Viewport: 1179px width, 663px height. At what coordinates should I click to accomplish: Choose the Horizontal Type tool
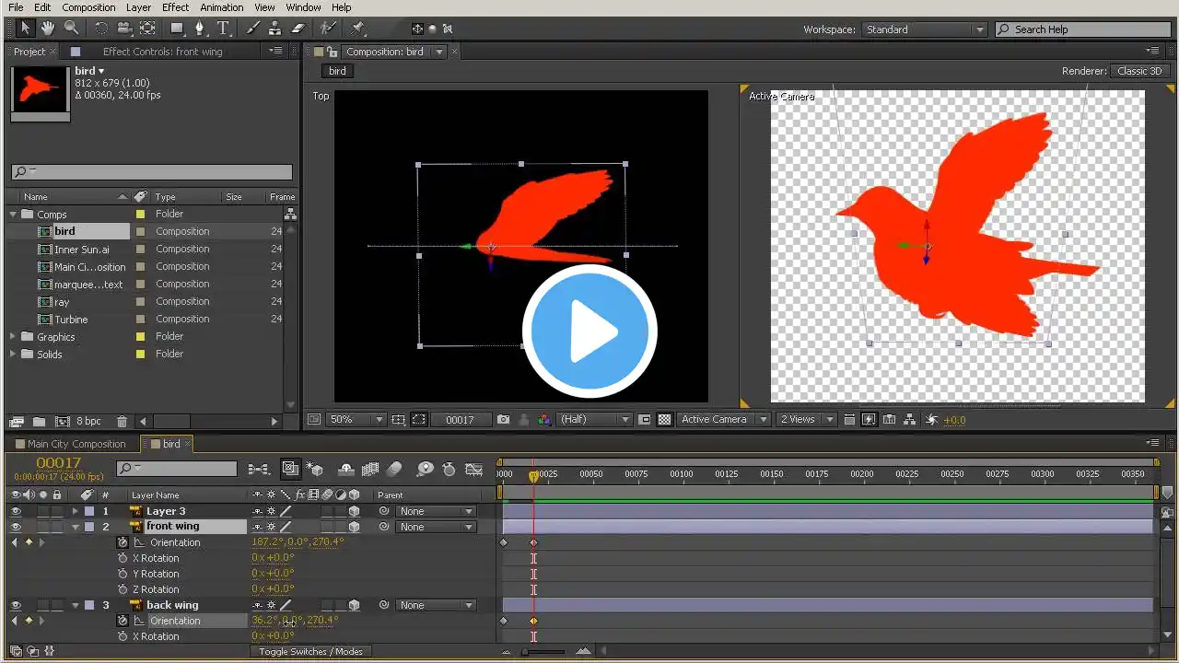[x=224, y=29]
